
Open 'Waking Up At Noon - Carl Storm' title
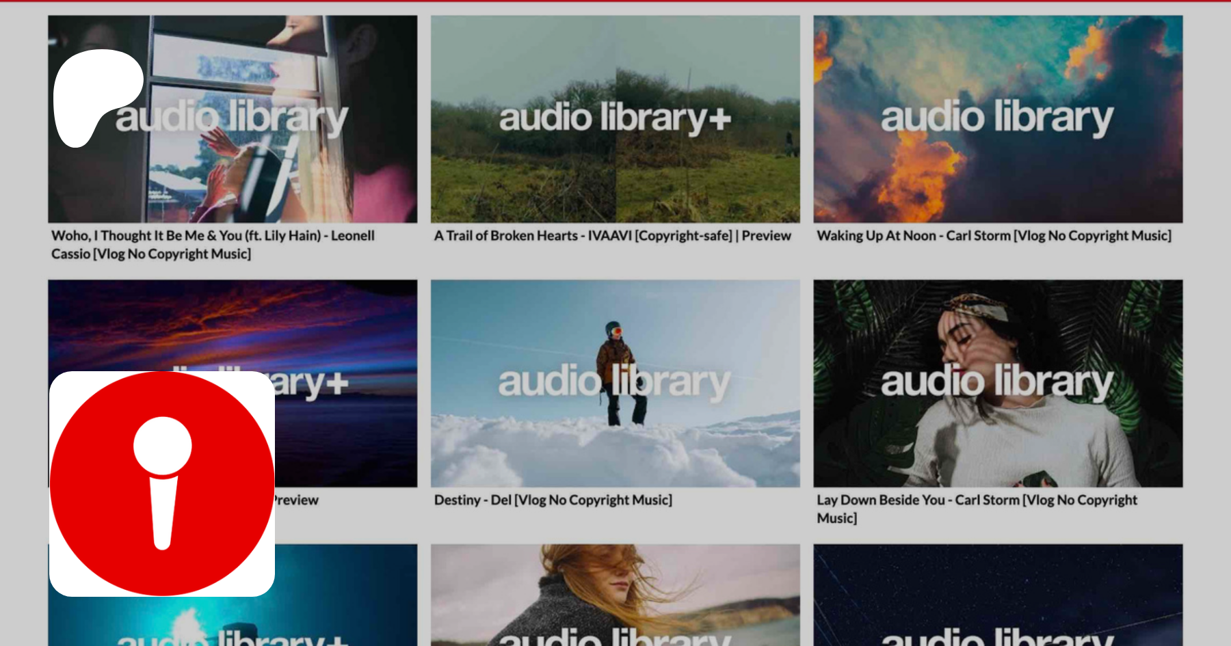tap(994, 236)
